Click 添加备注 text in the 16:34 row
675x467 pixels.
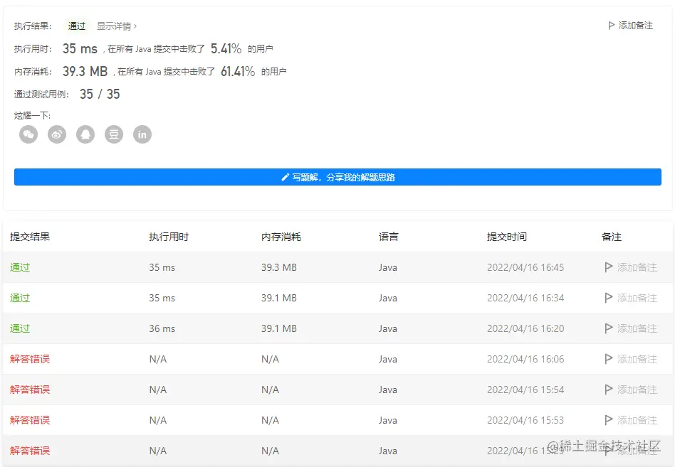[x=637, y=298]
